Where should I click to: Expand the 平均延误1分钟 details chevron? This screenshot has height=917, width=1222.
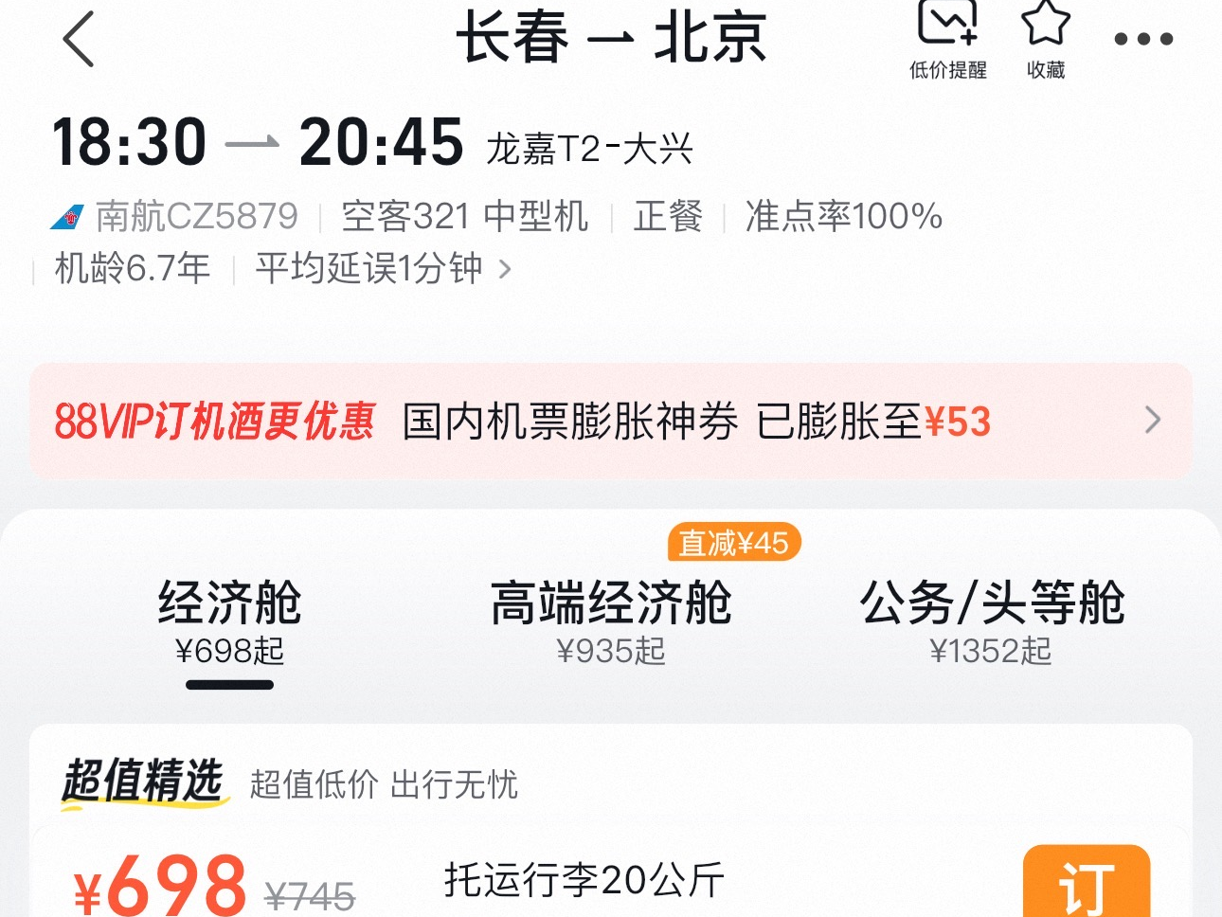coord(505,270)
